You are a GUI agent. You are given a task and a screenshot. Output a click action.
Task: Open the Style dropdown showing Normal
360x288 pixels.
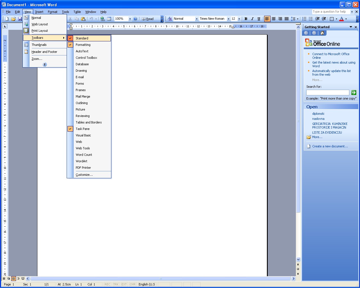[x=197, y=19]
